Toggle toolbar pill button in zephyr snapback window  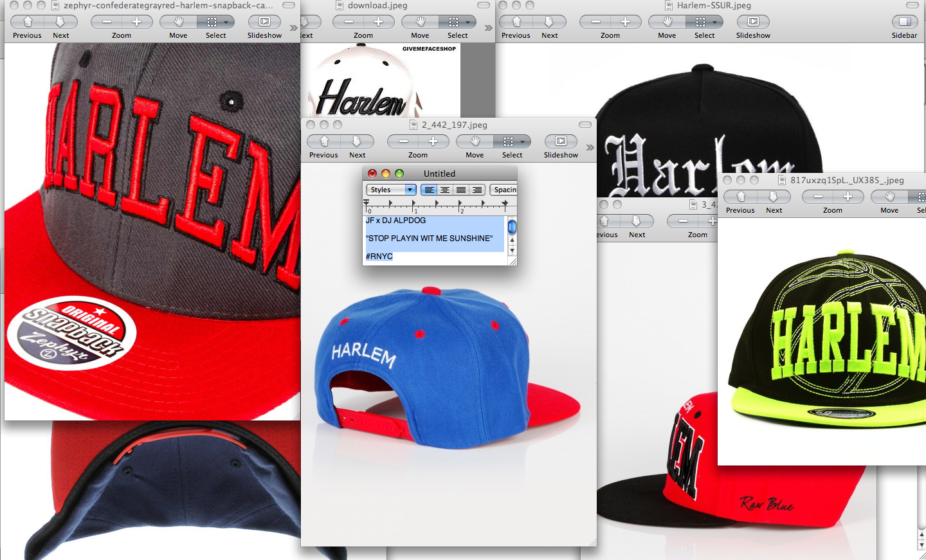tap(289, 5)
